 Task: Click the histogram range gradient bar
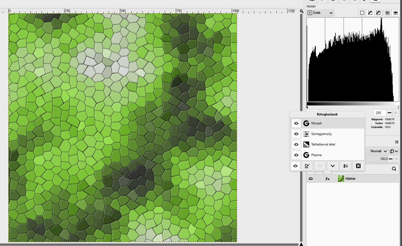pyautogui.click(x=353, y=104)
